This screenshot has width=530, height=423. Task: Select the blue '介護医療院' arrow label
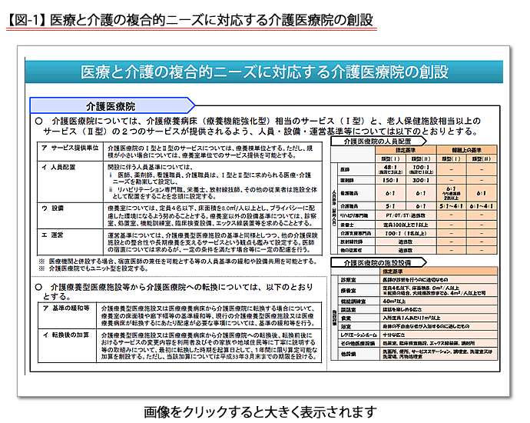pyautogui.click(x=113, y=105)
